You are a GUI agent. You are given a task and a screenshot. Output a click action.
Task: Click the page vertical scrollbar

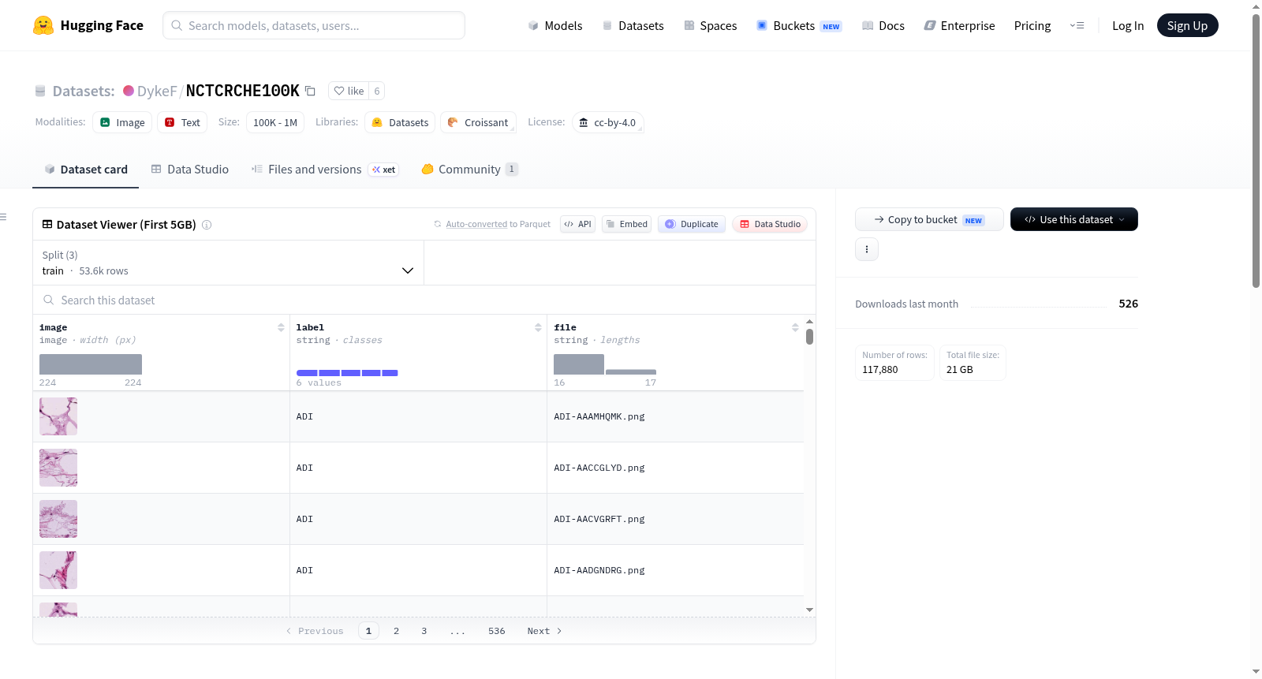tap(1256, 150)
